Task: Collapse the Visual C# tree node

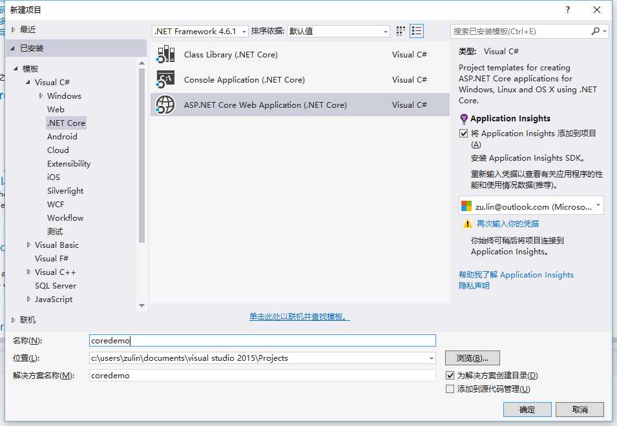Action: click(28, 82)
